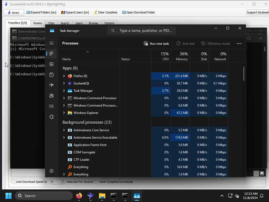Screen dimensions: 269x202
Task: Toggle Expand Users [on] in SoulseekQt
Action: (x=75, y=12)
